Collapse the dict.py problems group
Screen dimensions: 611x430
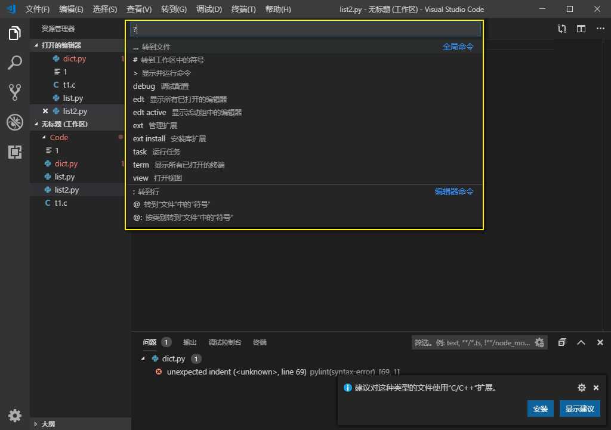143,358
